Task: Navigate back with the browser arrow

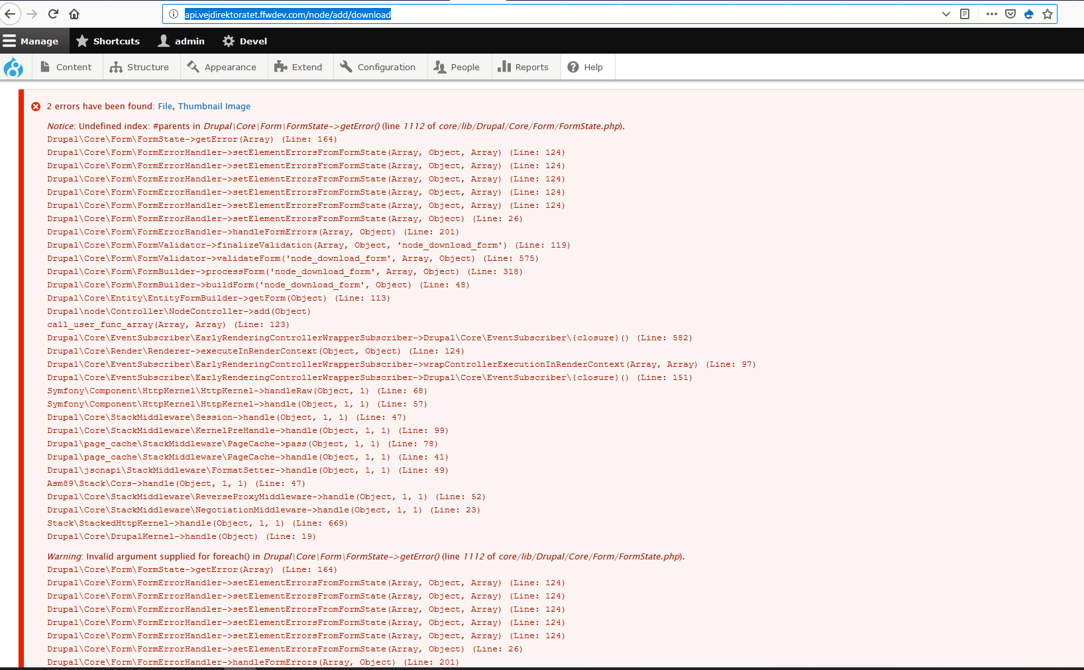Action: tap(11, 14)
